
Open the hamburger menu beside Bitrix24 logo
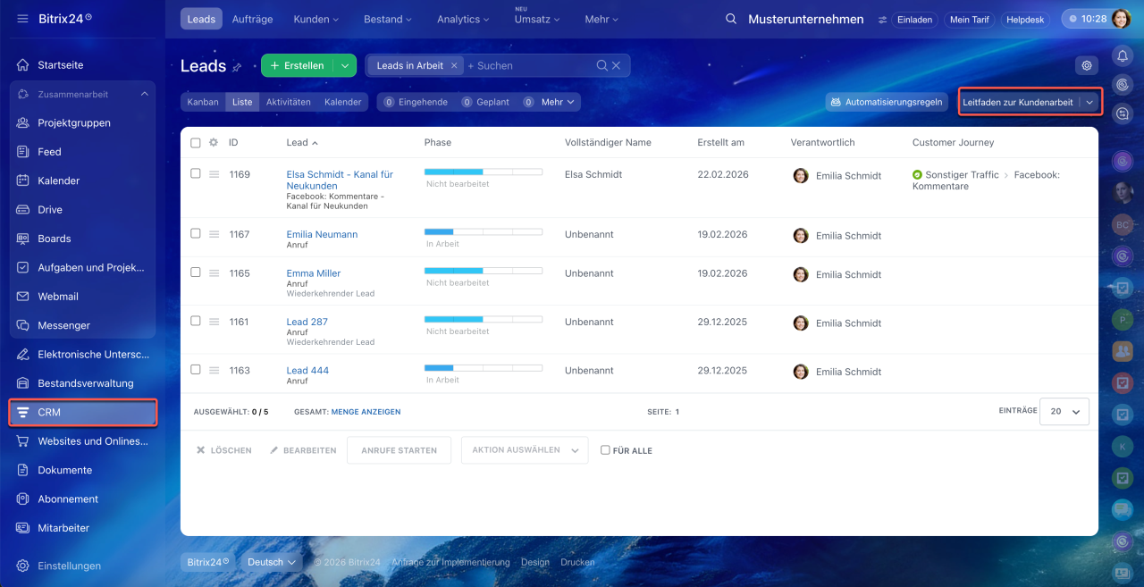(22, 19)
